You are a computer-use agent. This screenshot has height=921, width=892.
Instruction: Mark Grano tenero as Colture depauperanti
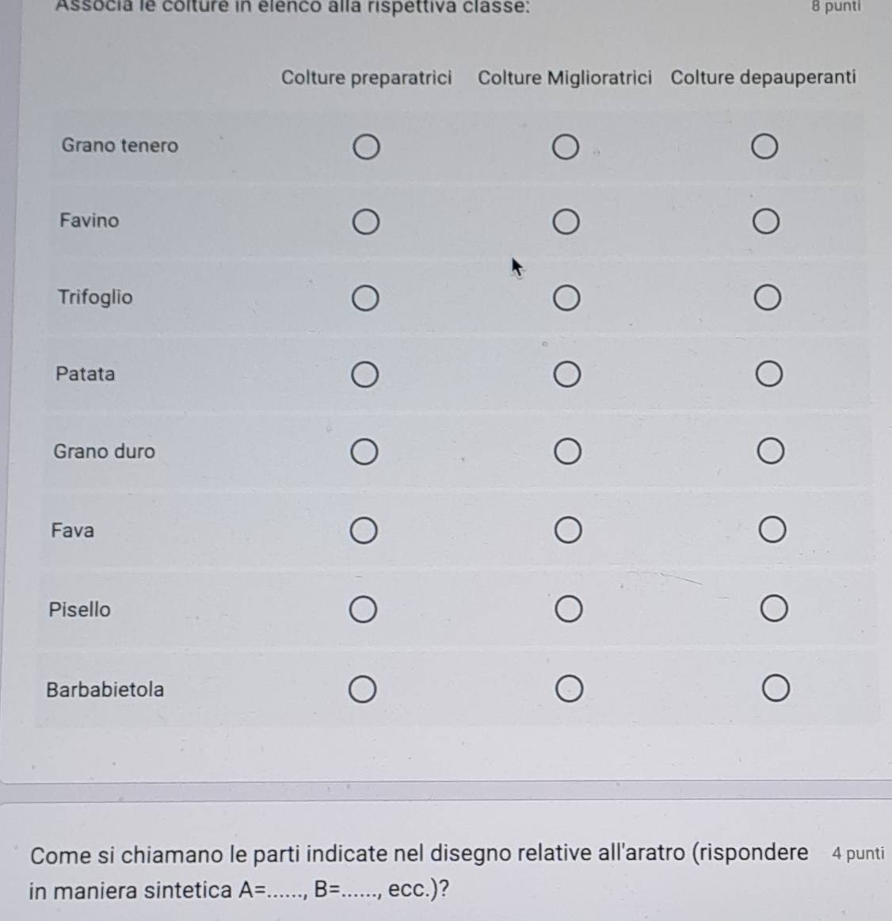[764, 147]
